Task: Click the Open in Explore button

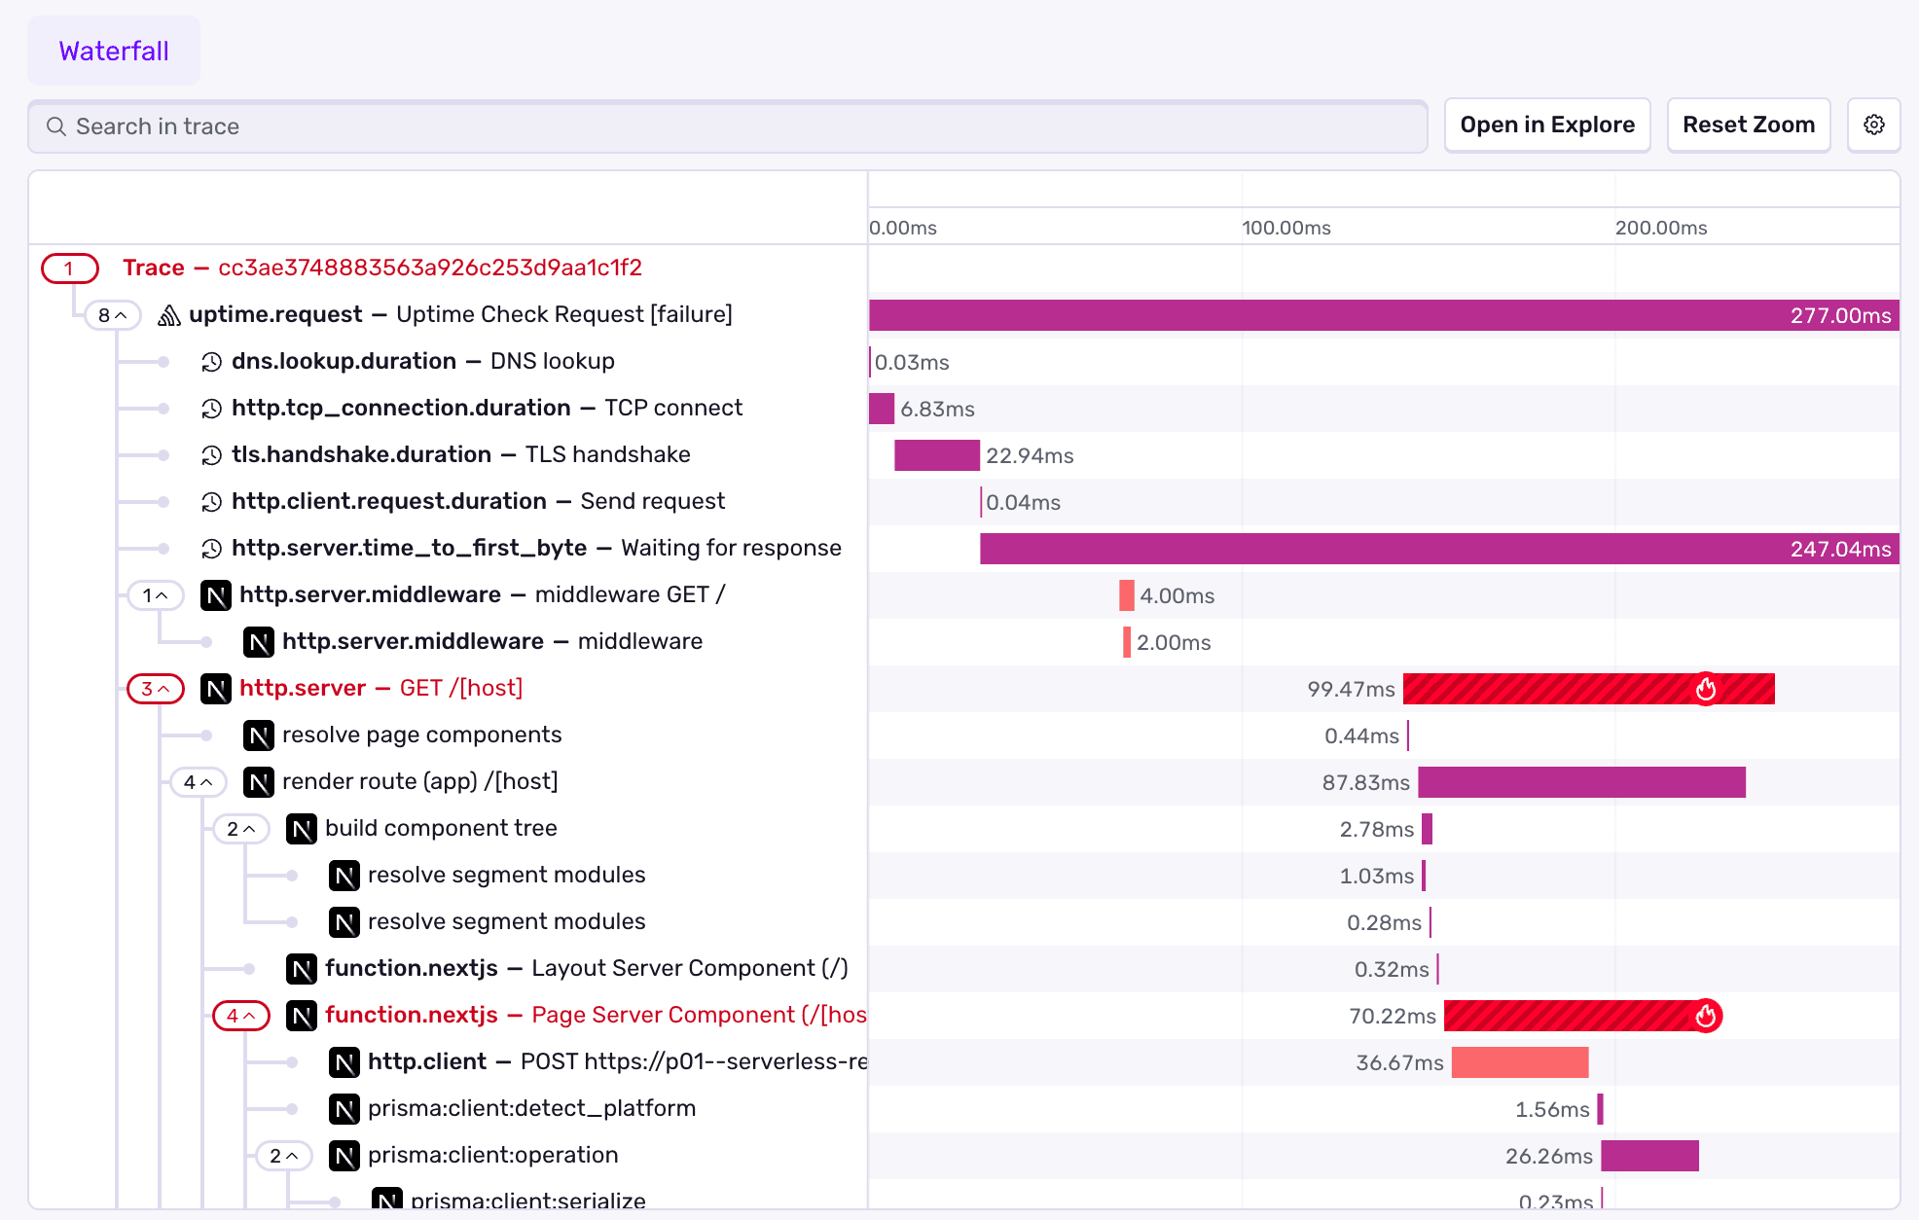Action: pyautogui.click(x=1546, y=125)
